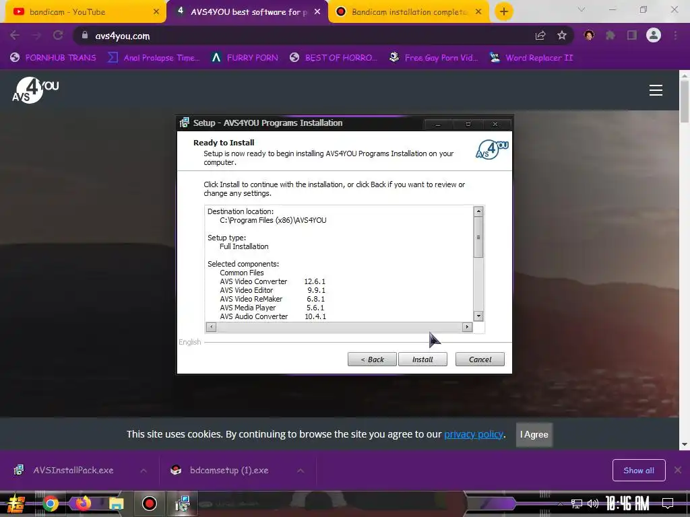
Task: Click the setup installer taskbar icon
Action: coord(182,504)
